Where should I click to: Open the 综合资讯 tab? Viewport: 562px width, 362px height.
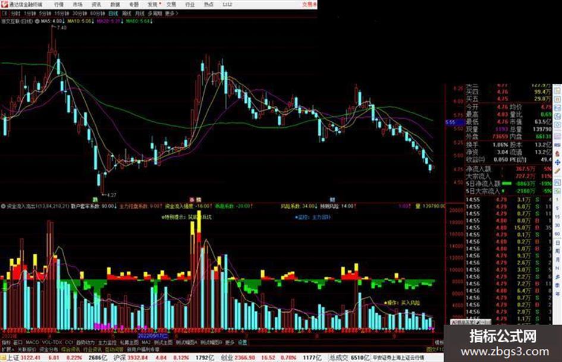(x=71, y=349)
